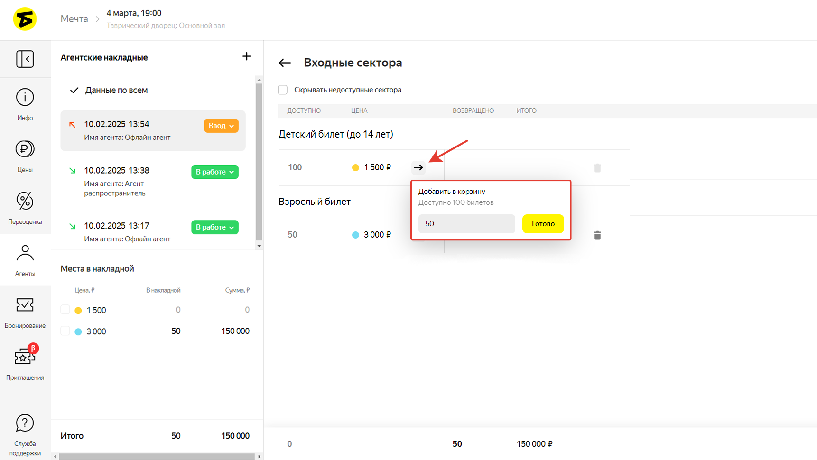Open the Цены section
Viewport: 817px width, 460px height.
[x=25, y=156]
